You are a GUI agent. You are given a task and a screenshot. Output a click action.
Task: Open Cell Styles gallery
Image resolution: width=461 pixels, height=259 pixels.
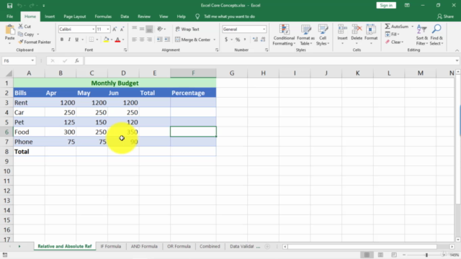323,35
